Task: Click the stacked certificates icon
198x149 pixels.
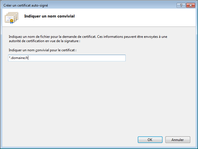Action: pos(11,18)
